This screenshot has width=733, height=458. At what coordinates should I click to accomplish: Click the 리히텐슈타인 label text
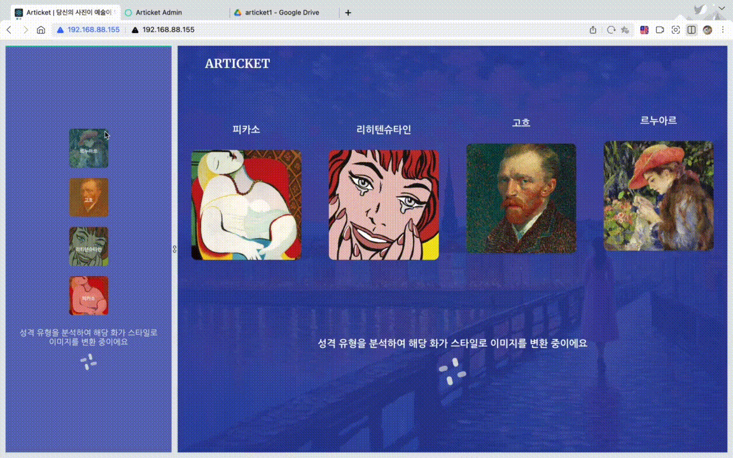384,130
